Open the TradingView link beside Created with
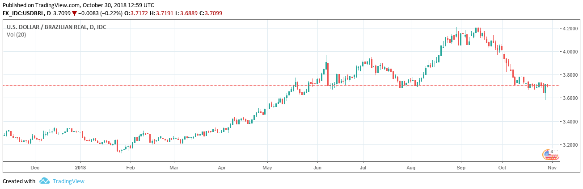 point(68,181)
